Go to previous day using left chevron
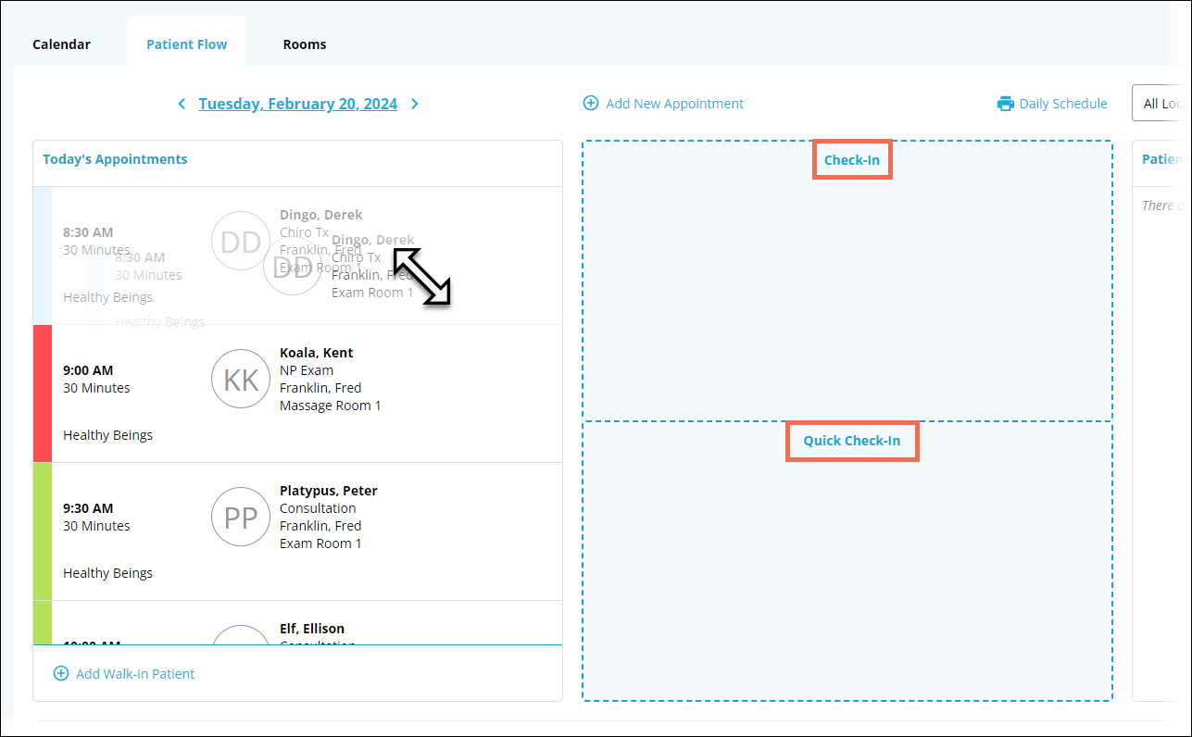1192x737 pixels. 182,104
